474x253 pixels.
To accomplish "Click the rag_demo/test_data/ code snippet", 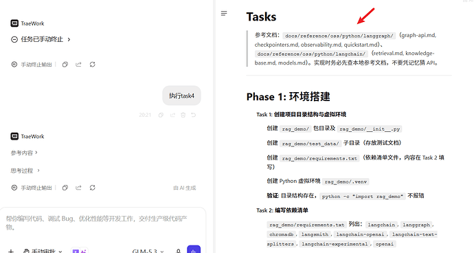I will (311, 144).
